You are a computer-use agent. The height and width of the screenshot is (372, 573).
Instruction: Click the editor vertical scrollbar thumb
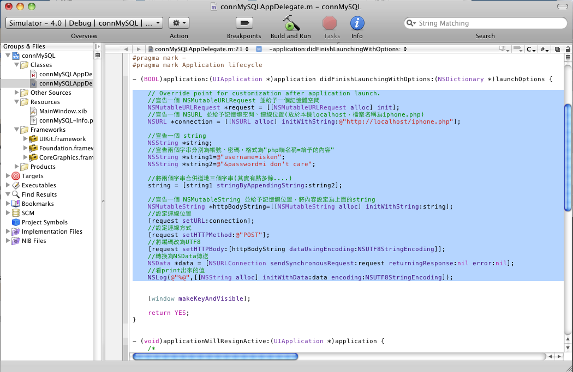[x=568, y=157]
